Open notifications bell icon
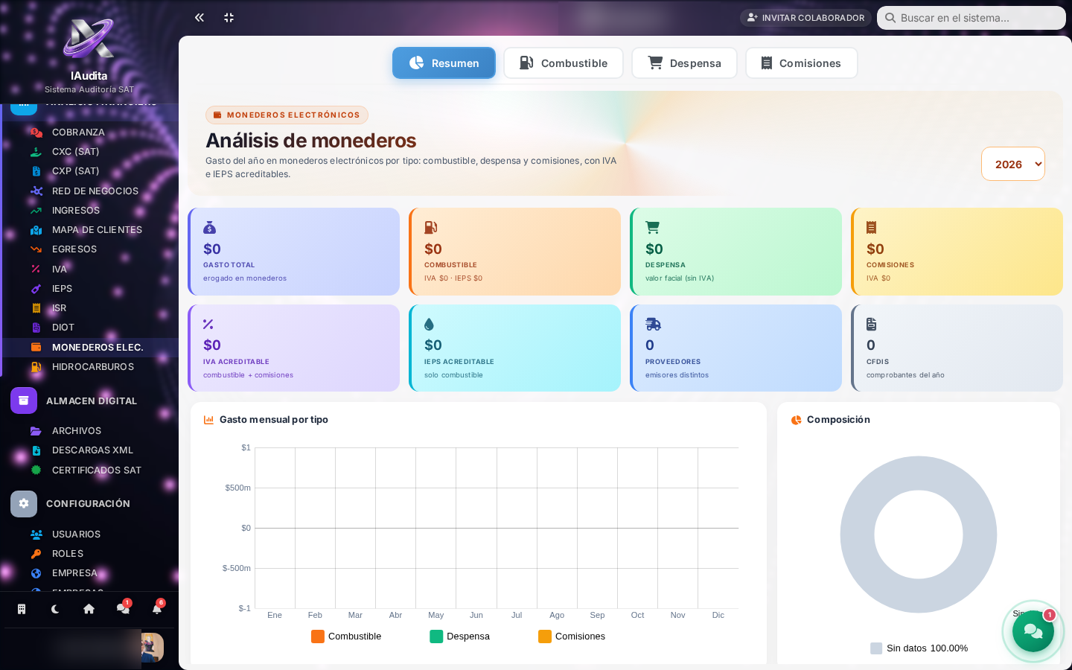 coord(156,609)
